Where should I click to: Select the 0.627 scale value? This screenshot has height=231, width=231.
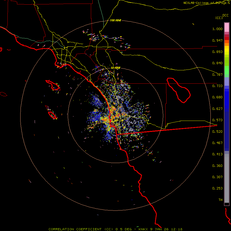pos(217,109)
